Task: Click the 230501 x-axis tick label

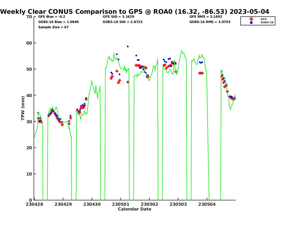Action: click(120, 204)
